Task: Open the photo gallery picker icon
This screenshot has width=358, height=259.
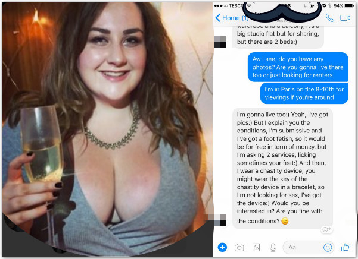Action: (256, 247)
